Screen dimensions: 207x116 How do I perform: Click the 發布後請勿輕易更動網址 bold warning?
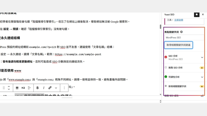[17, 62]
